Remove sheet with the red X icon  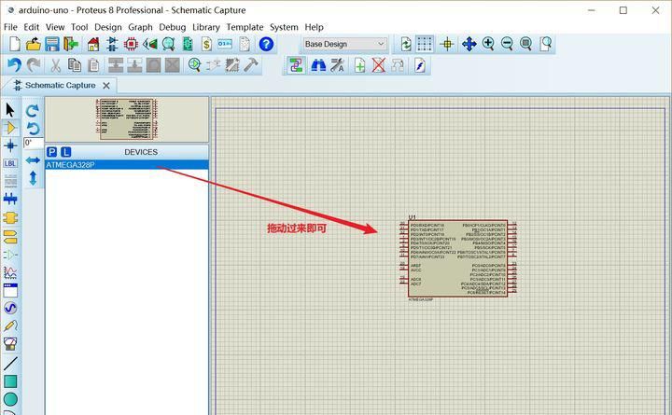378,65
